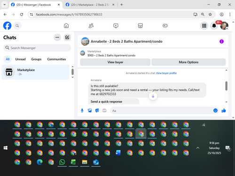Screen dimensions: 235x176
Task: Open a new browser tab
Action: click(122, 5)
